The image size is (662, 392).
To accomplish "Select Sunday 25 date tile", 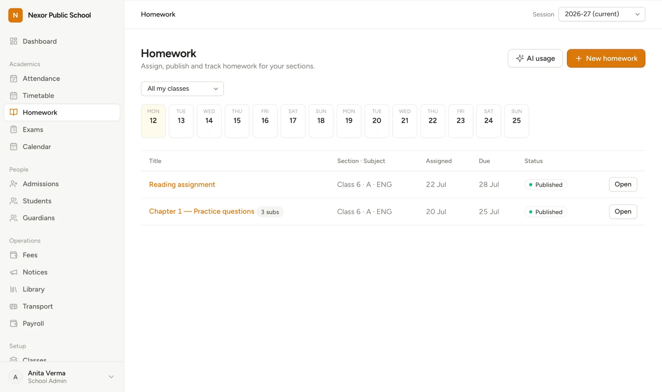I will coord(516,121).
